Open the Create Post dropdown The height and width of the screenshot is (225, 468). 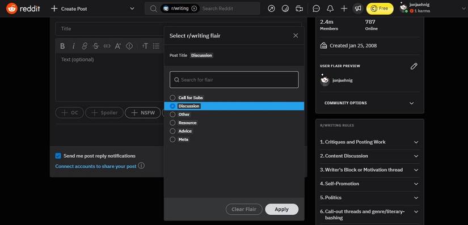tap(132, 9)
